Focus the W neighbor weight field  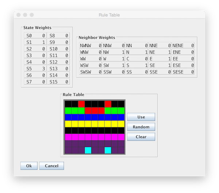[x=114, y=59]
